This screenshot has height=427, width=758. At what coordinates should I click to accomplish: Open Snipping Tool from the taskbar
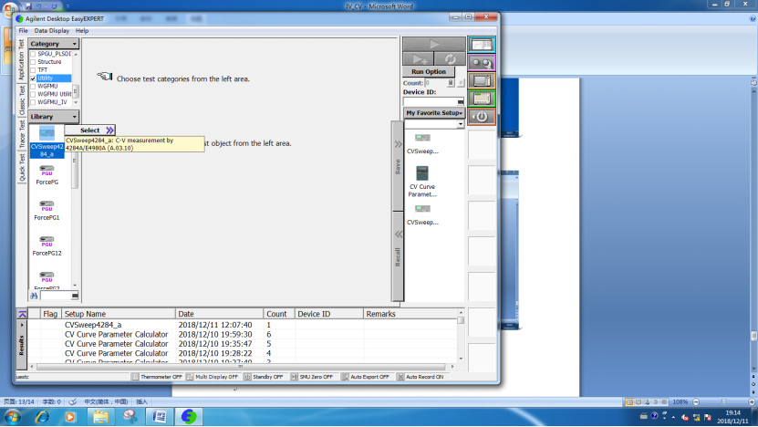(x=130, y=416)
